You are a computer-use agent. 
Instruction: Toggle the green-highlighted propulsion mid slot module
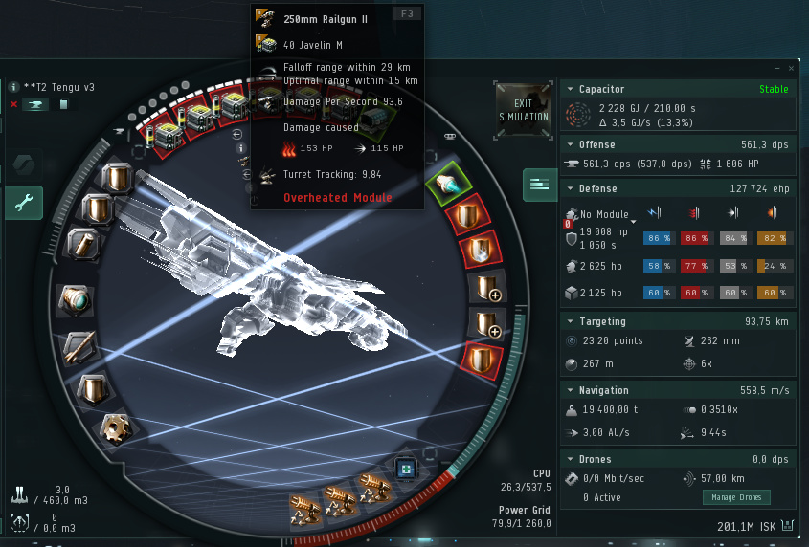click(448, 184)
